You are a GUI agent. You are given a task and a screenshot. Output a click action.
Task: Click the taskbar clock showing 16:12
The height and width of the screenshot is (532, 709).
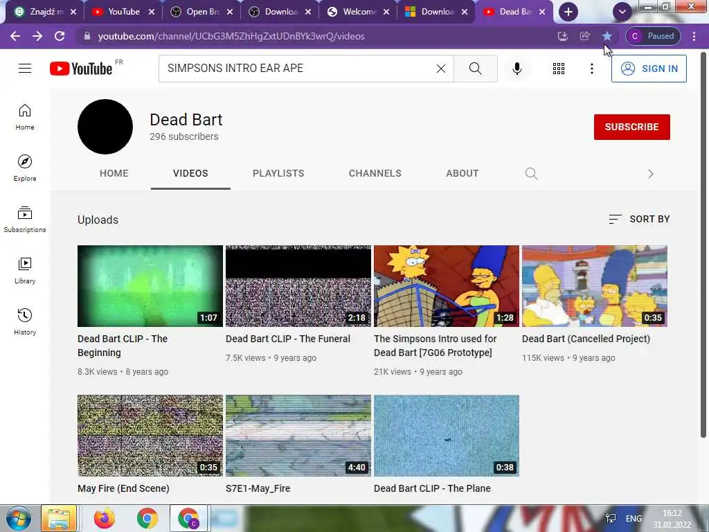pos(672,519)
